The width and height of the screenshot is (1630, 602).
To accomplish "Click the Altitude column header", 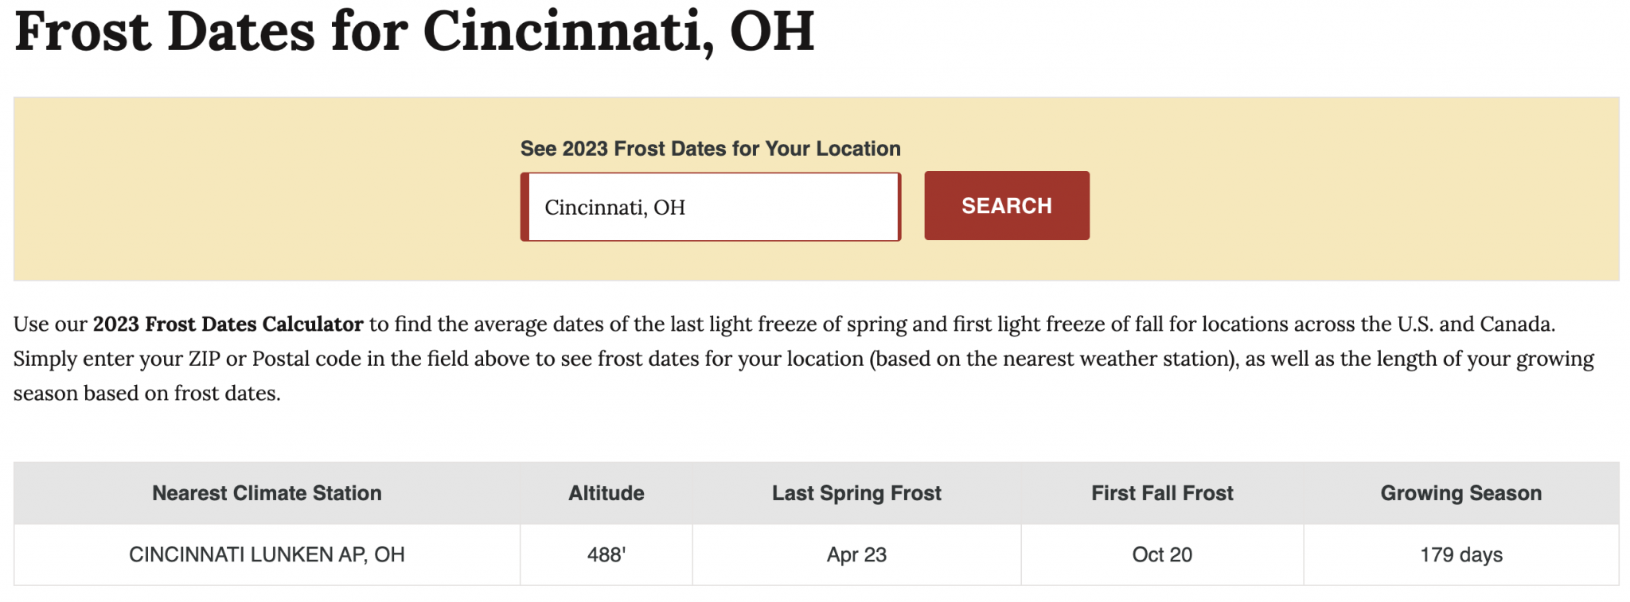I will point(605,493).
